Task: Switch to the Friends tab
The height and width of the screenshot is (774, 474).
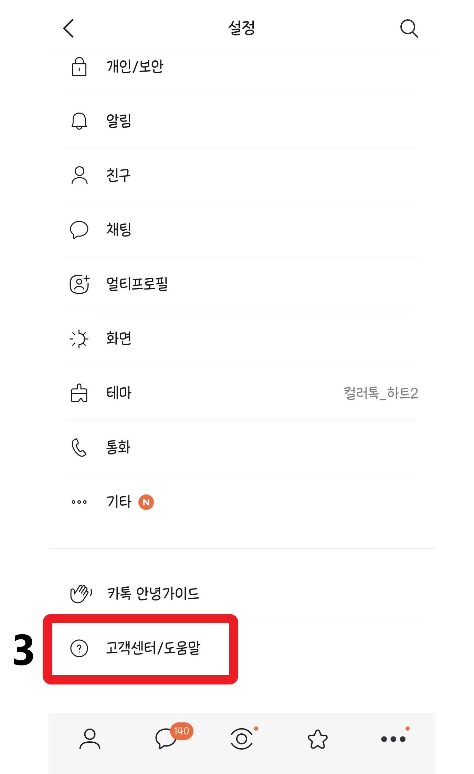Action: 89,739
